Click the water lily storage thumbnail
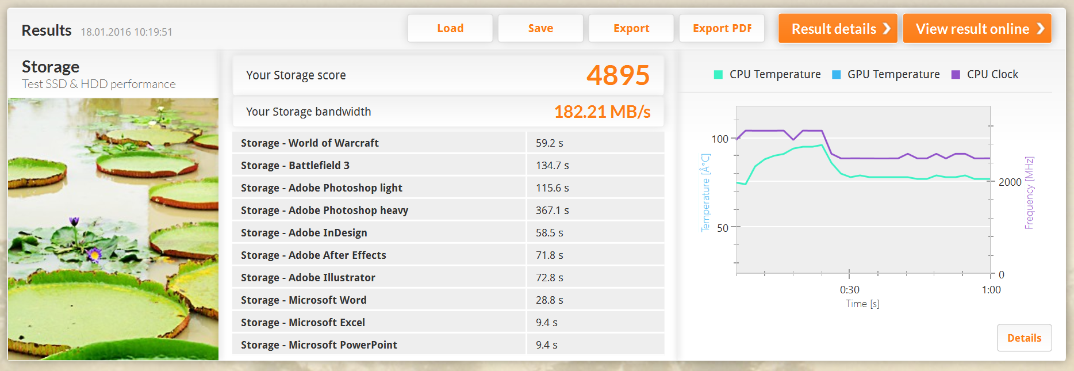1074x371 pixels. 113,229
